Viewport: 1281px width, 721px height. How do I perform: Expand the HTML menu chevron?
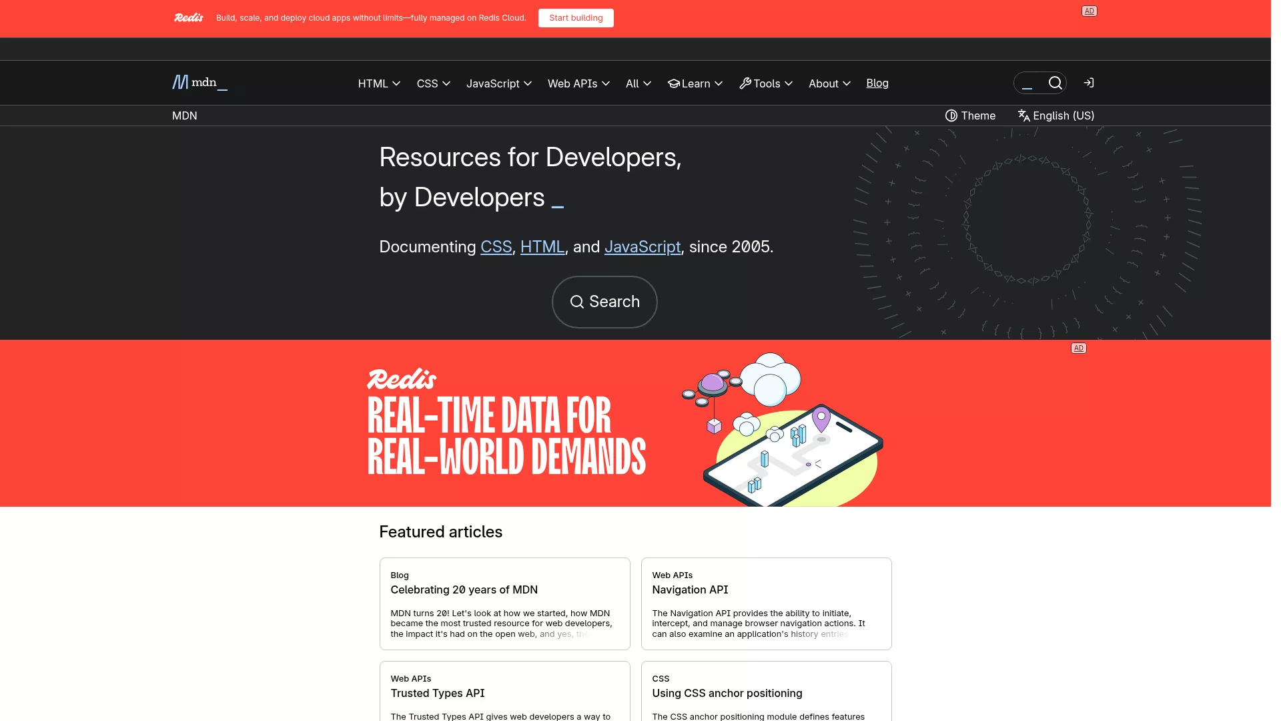click(x=396, y=83)
